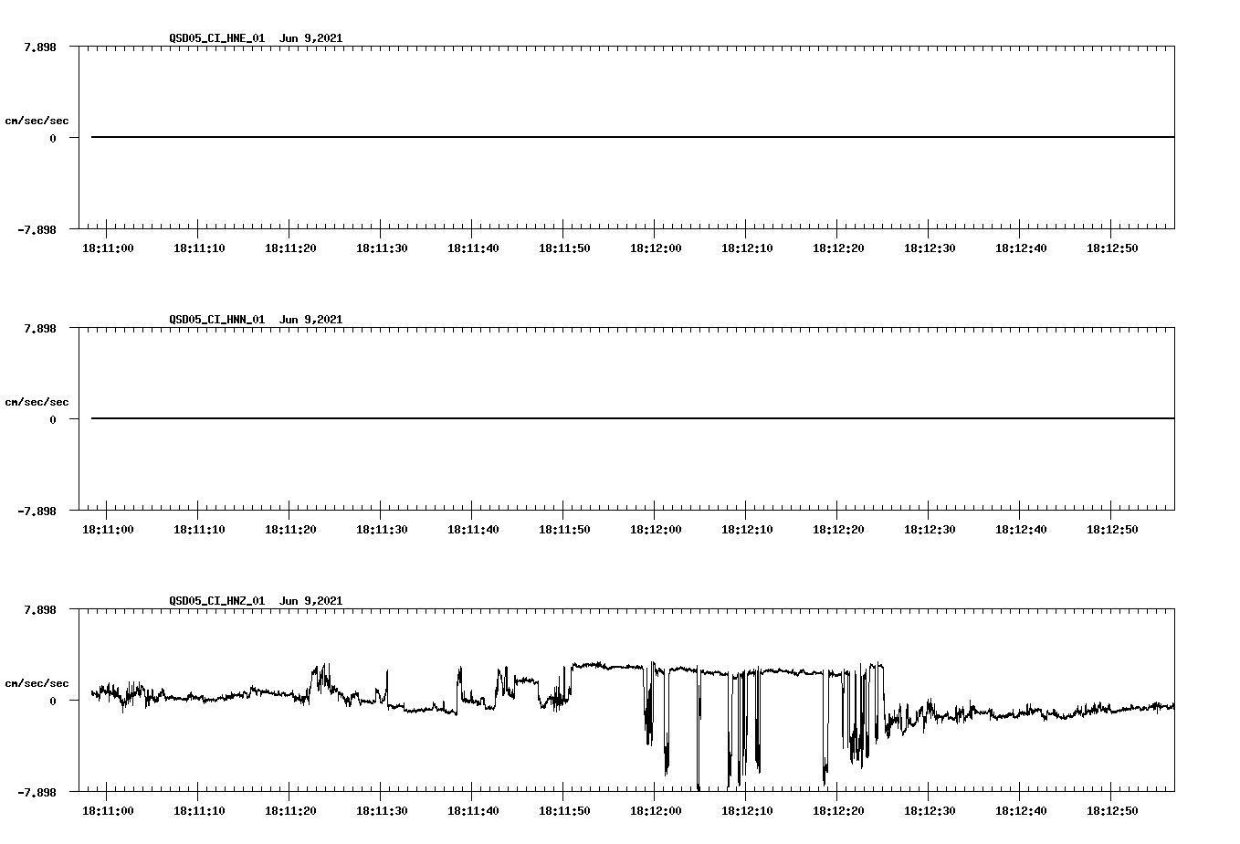
Task: Click 7.898 upper limit on HNN plot
Action: coord(40,328)
